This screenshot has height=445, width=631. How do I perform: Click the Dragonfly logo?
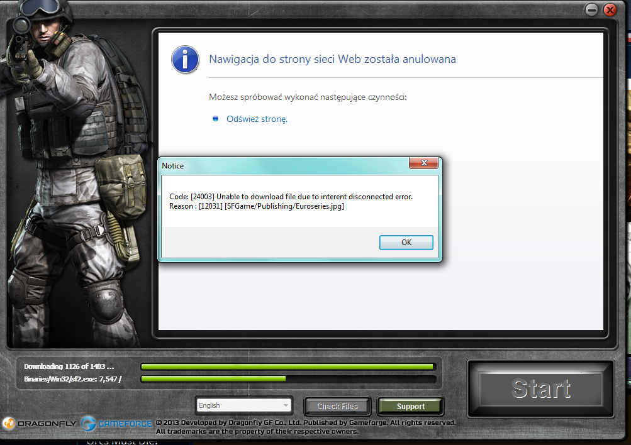point(40,423)
